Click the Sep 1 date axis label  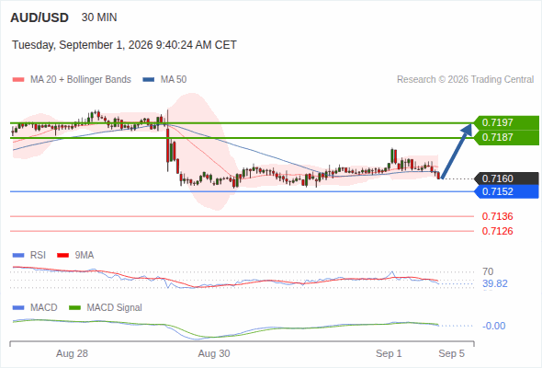[389, 353]
